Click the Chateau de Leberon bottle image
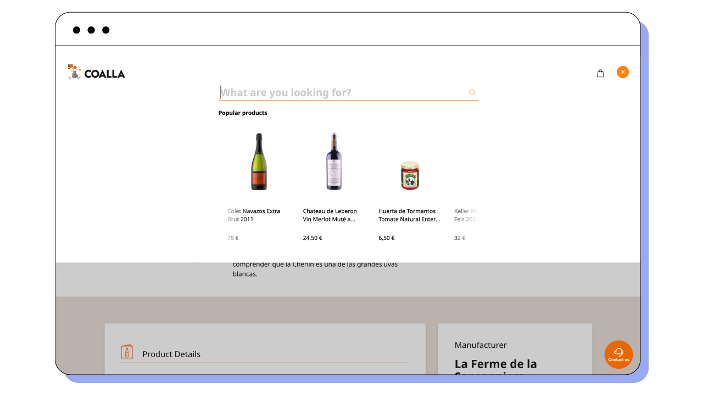The image size is (703, 395). click(x=333, y=161)
